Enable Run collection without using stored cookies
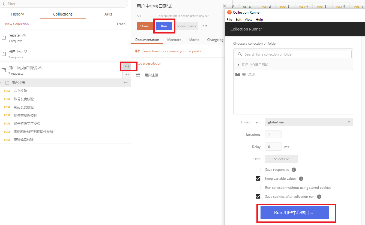365x225 pixels. click(258, 187)
